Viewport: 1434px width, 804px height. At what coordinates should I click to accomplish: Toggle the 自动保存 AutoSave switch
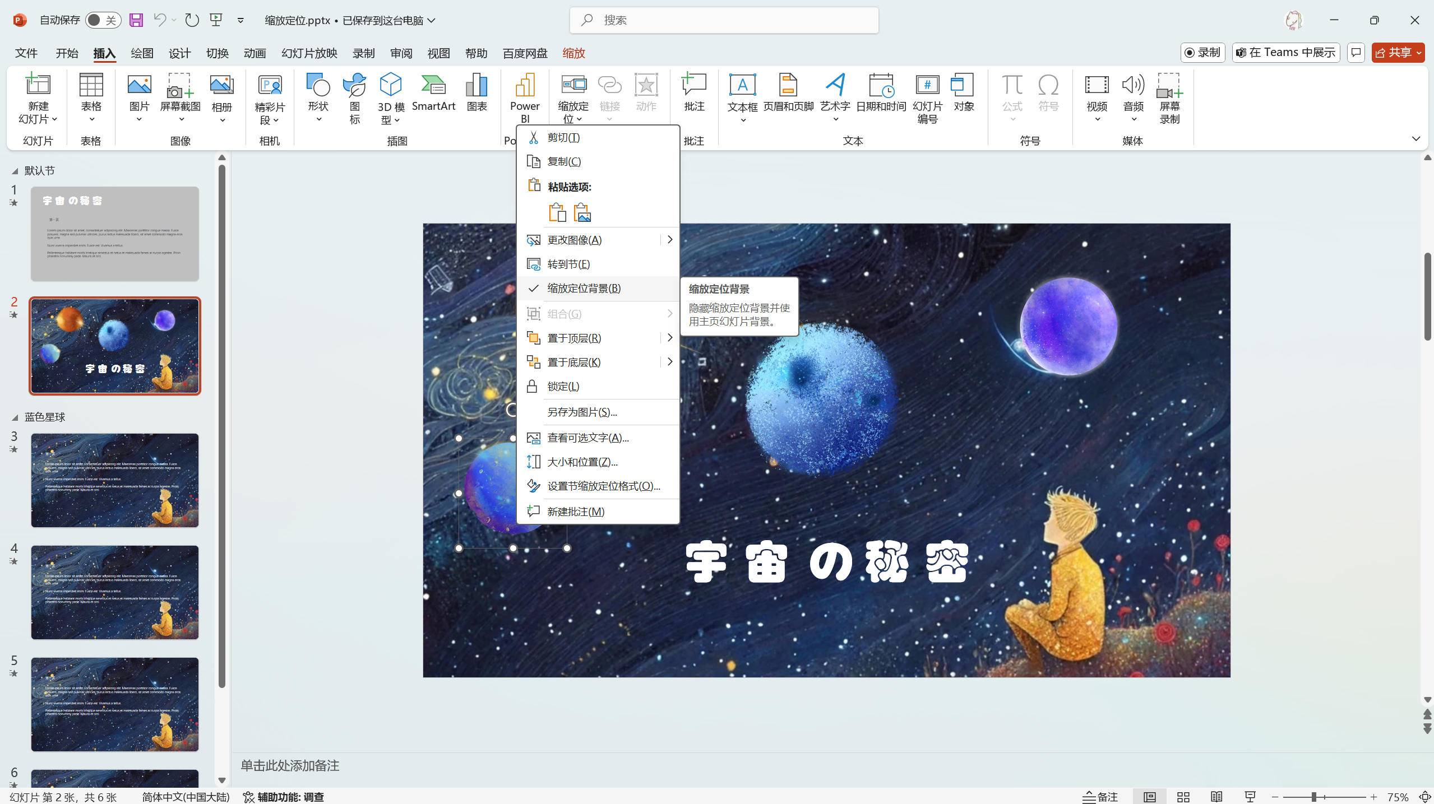[x=103, y=20]
